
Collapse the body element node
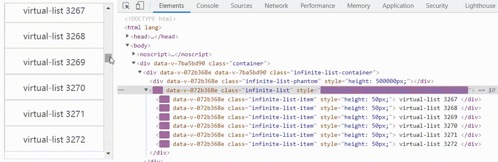(128, 45)
